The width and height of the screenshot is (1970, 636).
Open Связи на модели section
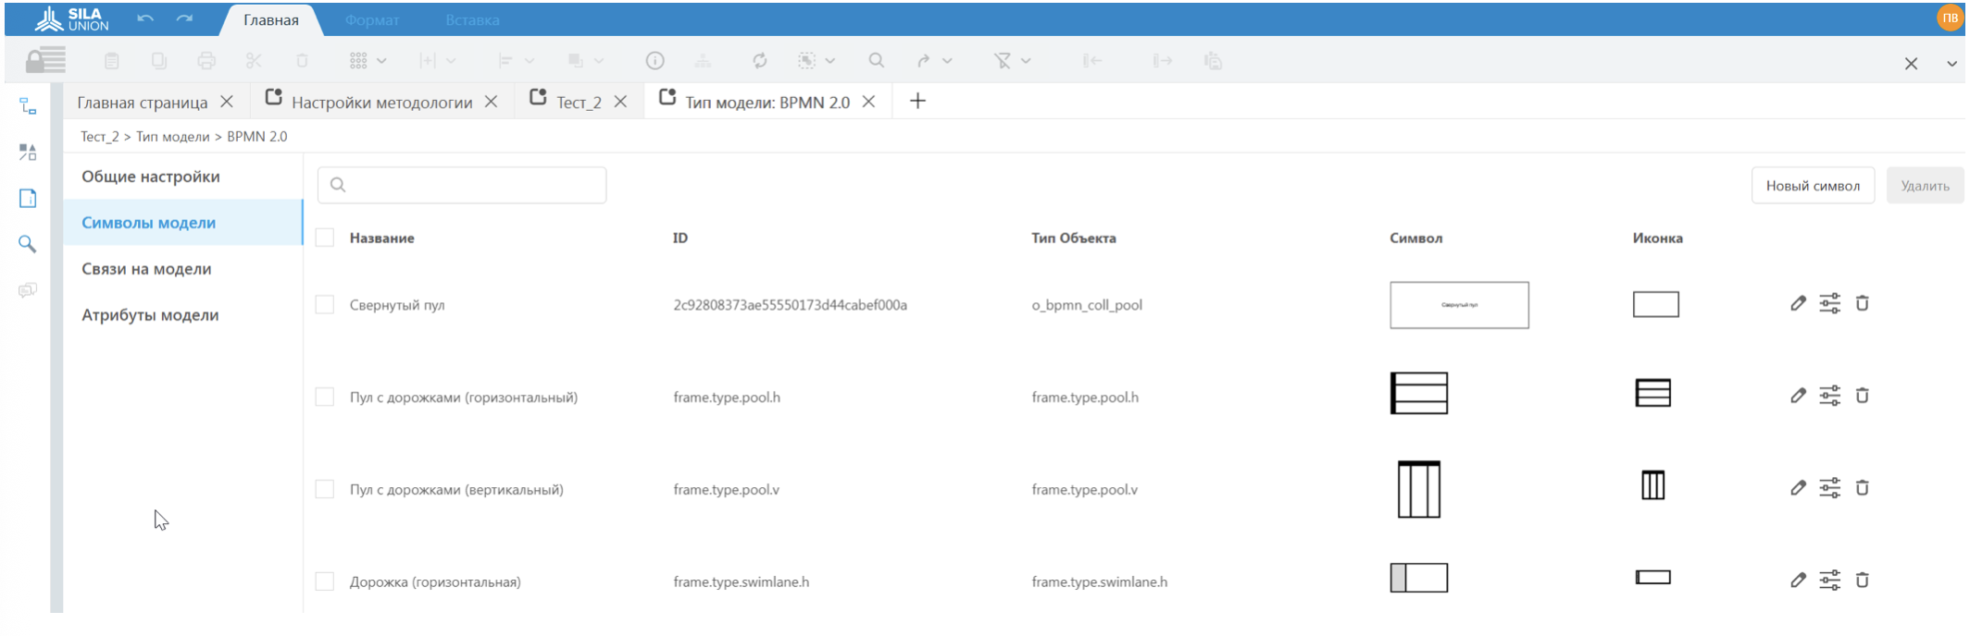[146, 269]
